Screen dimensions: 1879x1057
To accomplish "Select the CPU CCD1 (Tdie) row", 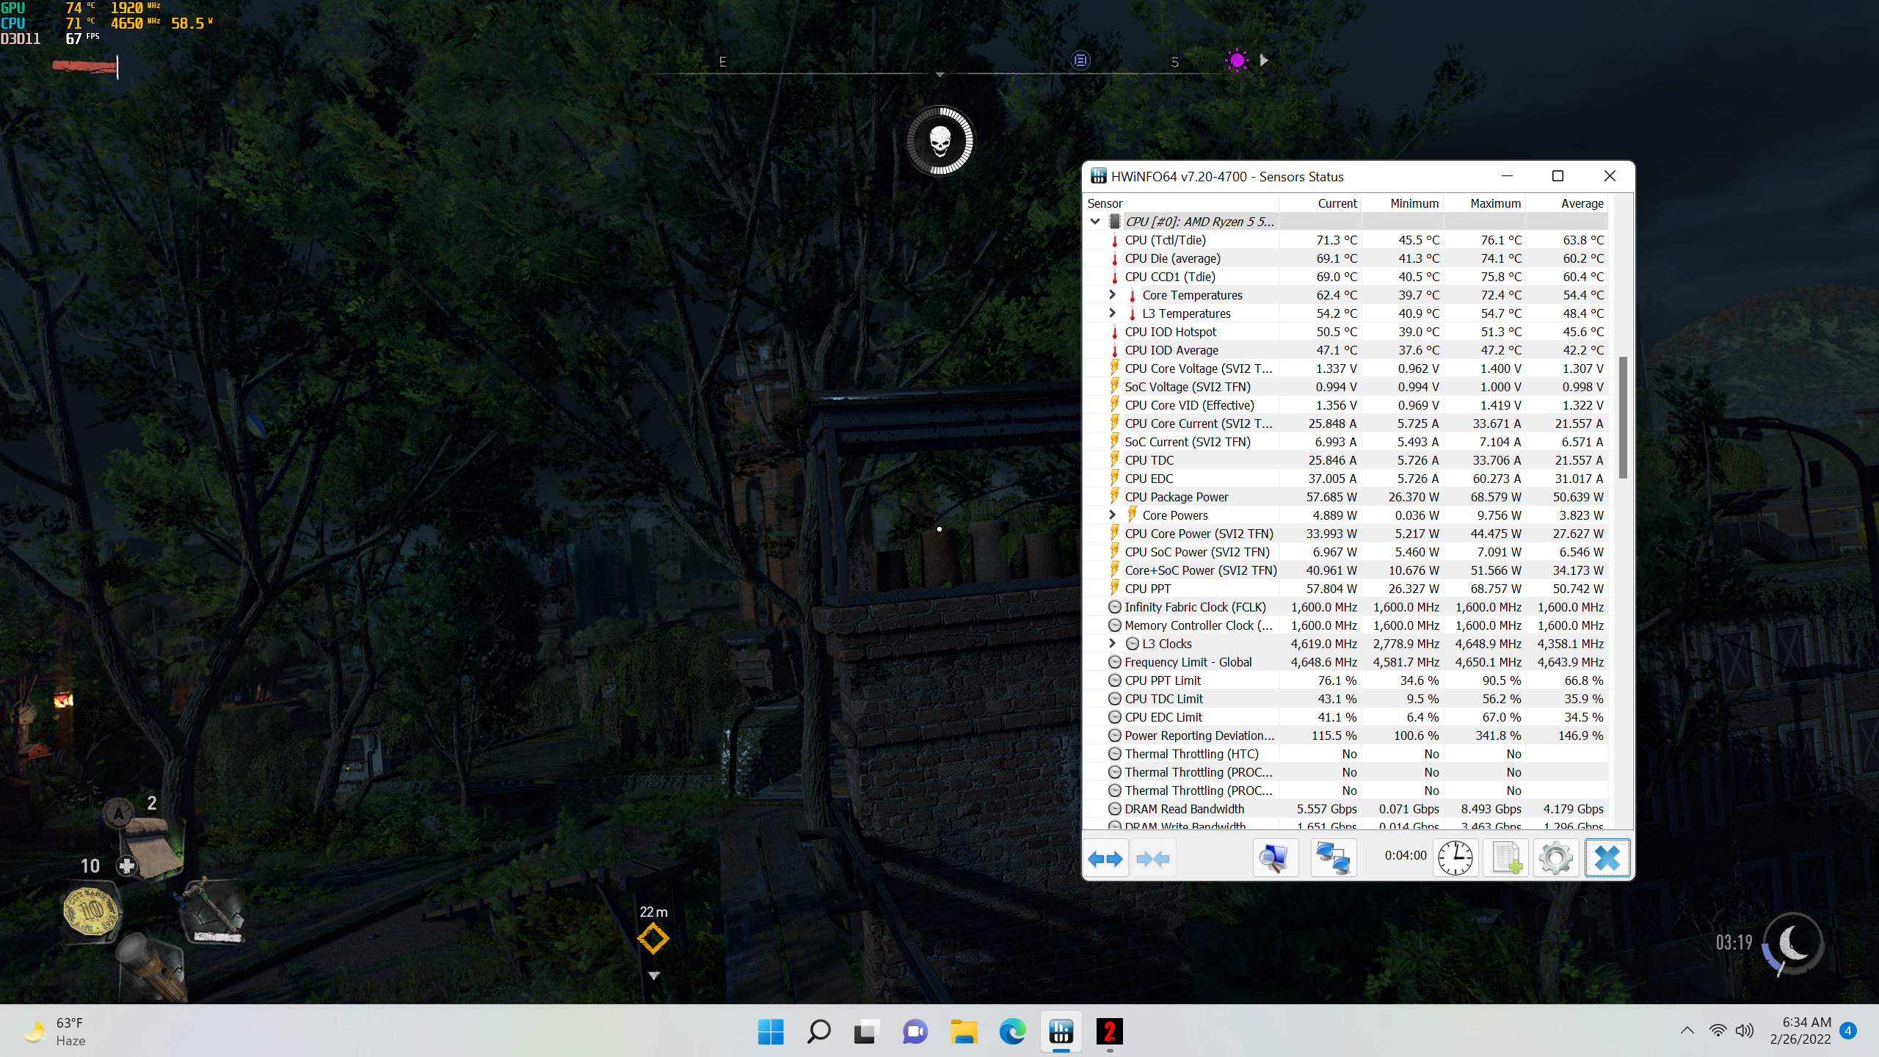I will click(1346, 277).
